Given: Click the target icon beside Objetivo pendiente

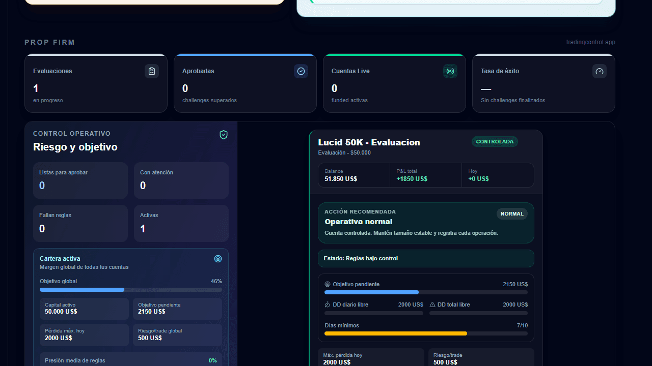Looking at the screenshot, I should pyautogui.click(x=328, y=284).
